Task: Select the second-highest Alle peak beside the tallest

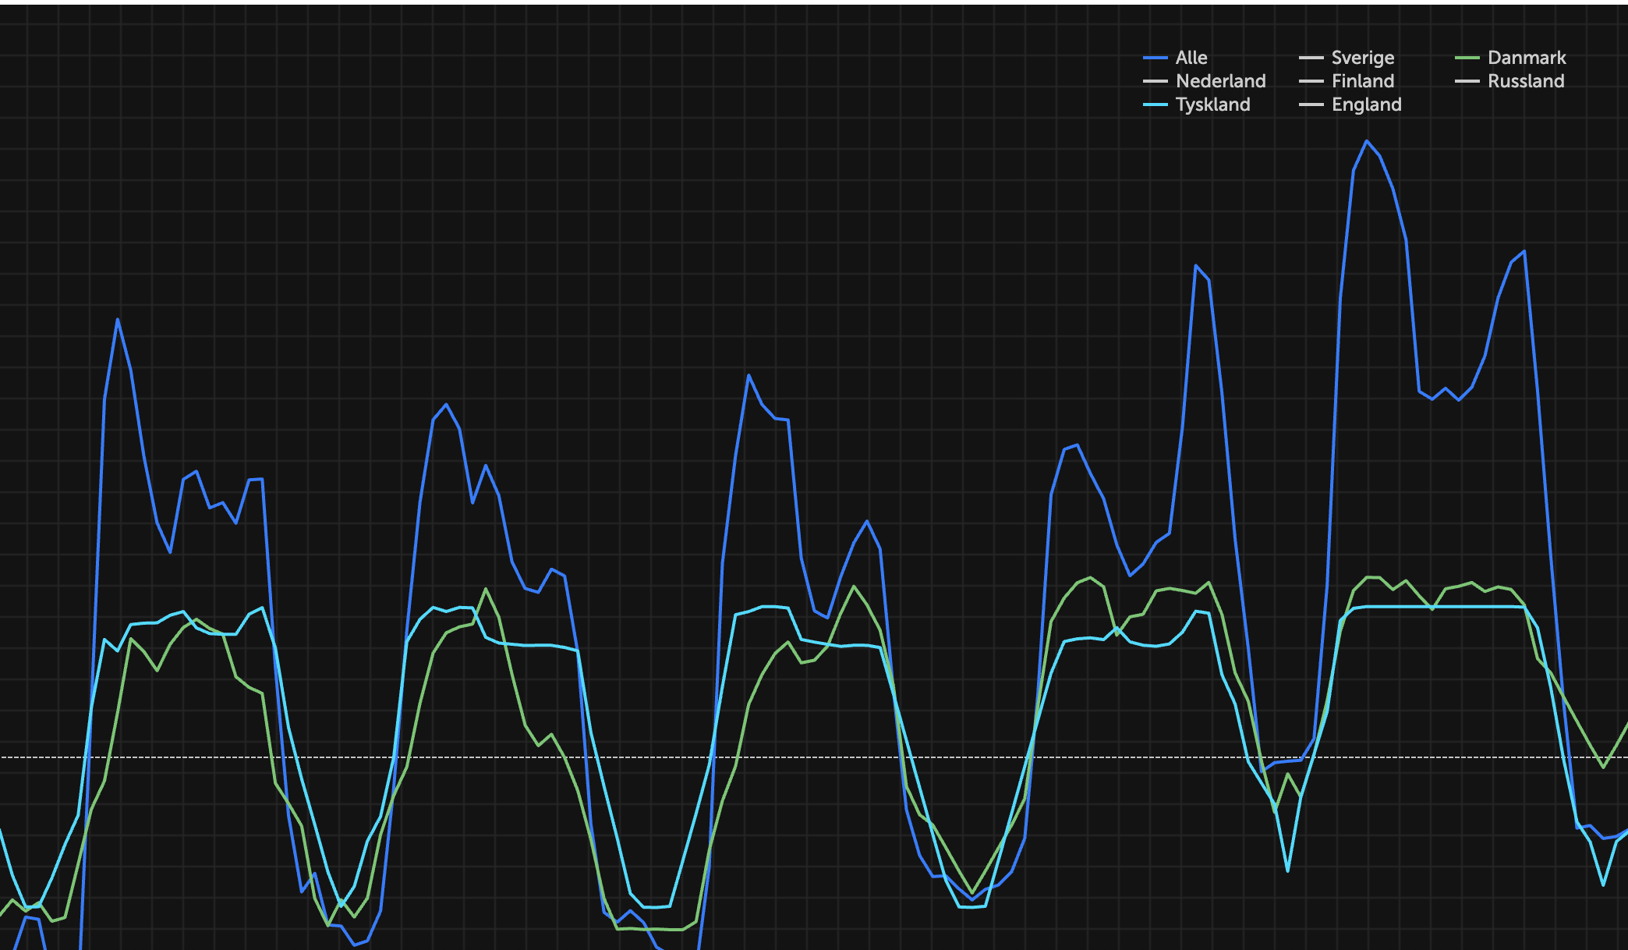Action: [1524, 252]
